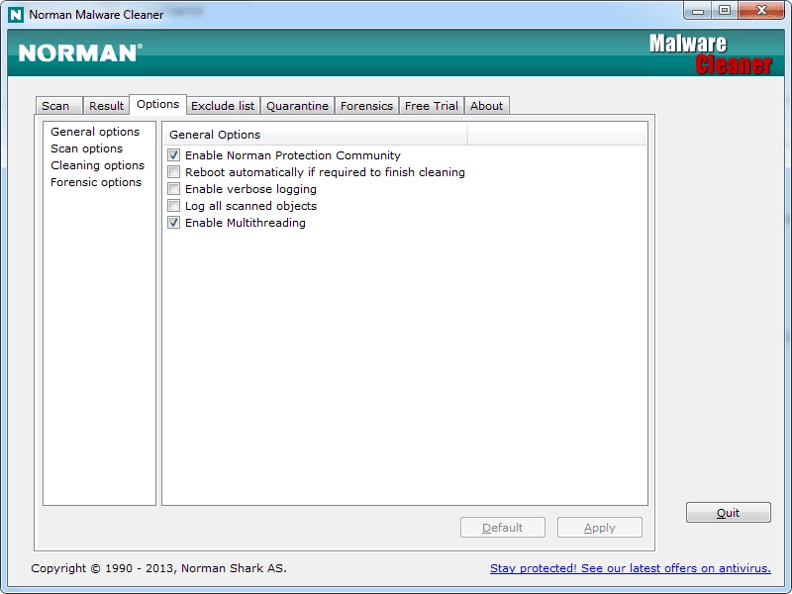Select General options in the side list

tap(95, 132)
